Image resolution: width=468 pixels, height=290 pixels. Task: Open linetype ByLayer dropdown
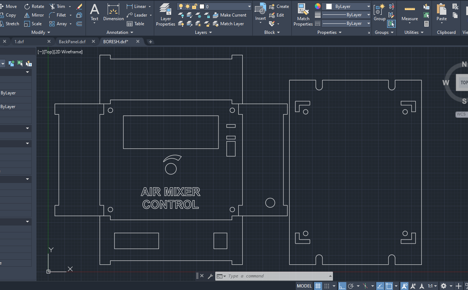coord(347,23)
